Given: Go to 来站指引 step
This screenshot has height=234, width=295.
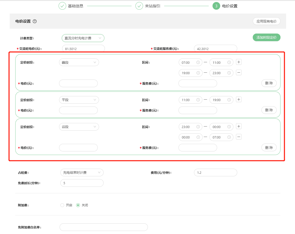Looking at the screenshot, I should pyautogui.click(x=148, y=6).
